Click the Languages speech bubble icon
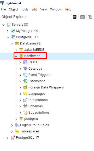 [x=25, y=94]
